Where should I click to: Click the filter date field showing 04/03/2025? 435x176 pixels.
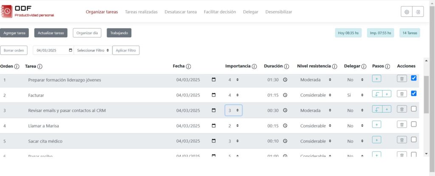(53, 50)
